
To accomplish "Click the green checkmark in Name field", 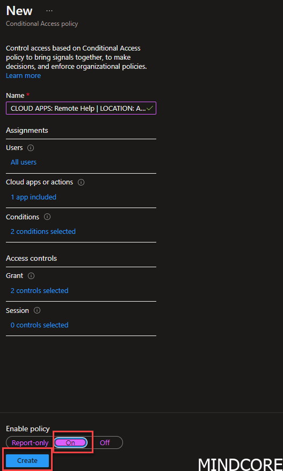I will tap(150, 108).
